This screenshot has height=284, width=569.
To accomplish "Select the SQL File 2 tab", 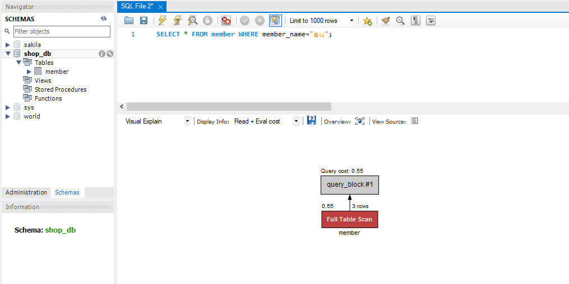I will point(137,7).
